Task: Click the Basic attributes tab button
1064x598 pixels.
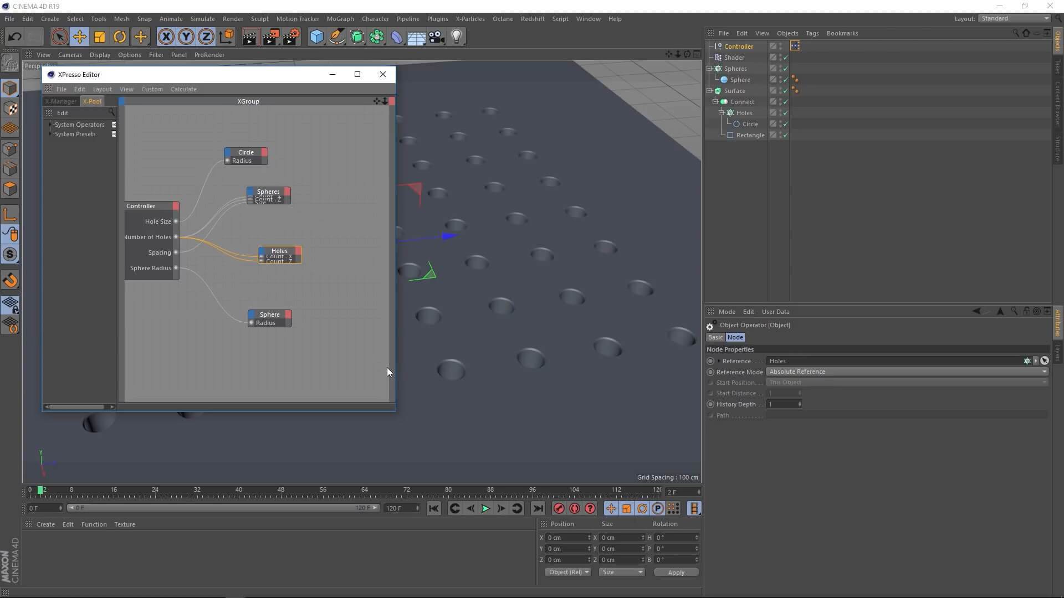Action: (715, 337)
